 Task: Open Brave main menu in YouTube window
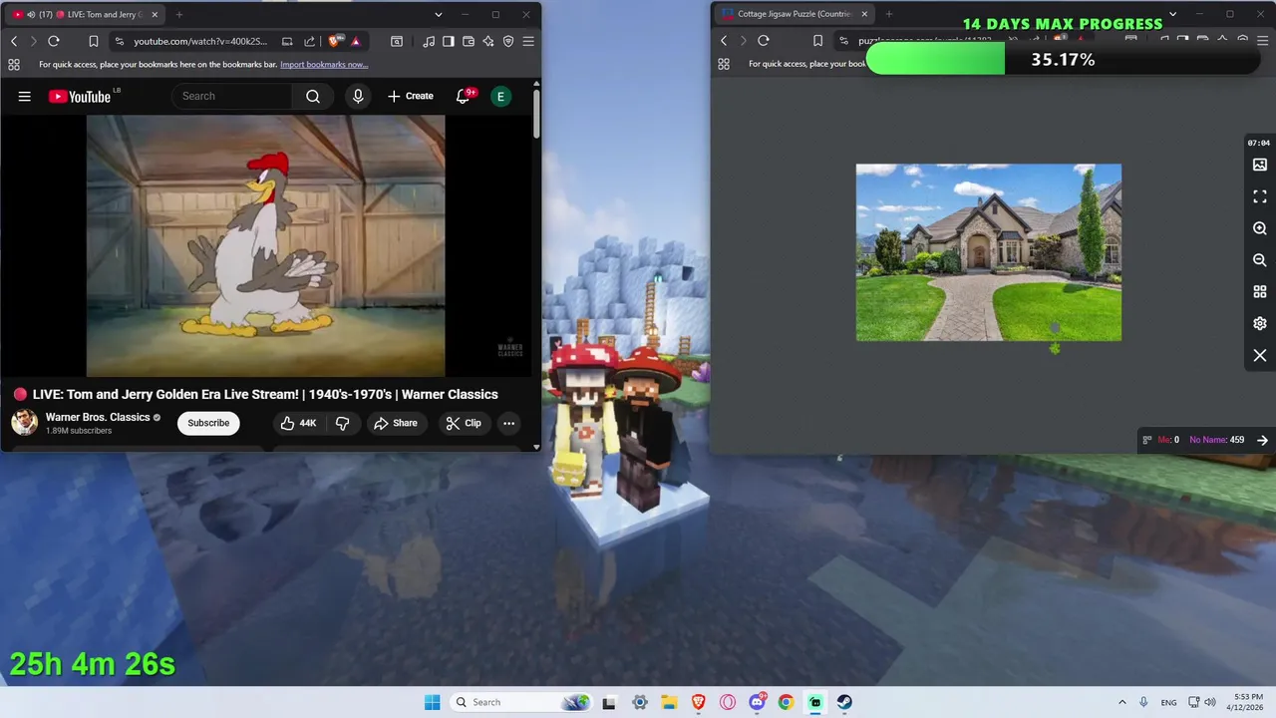[528, 41]
